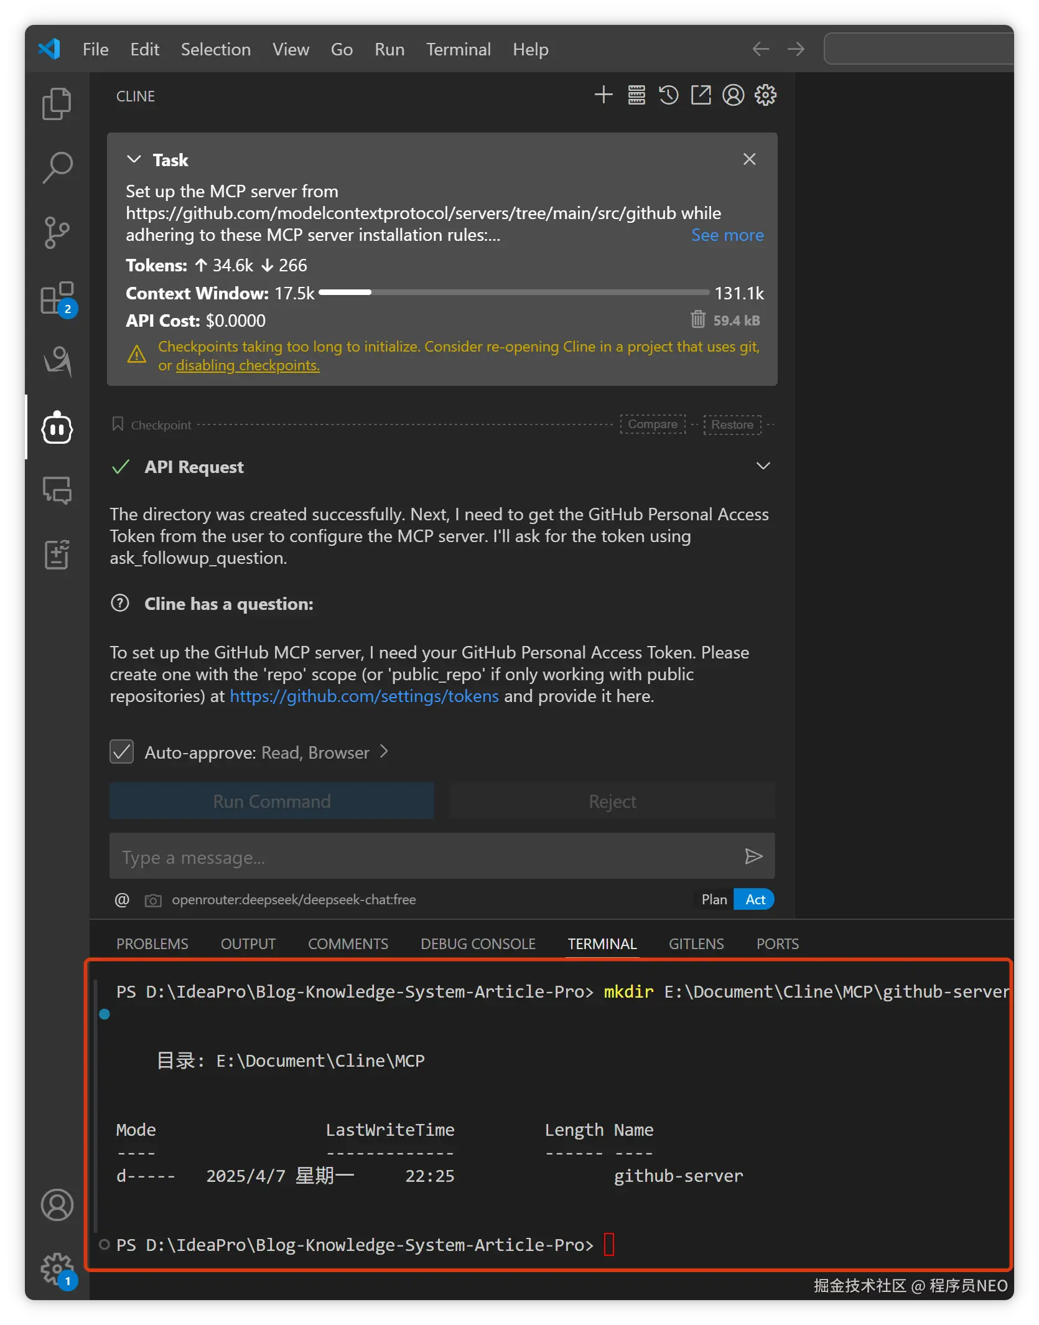Click the @ add context icon
This screenshot has width=1039, height=1325.
coord(123,900)
